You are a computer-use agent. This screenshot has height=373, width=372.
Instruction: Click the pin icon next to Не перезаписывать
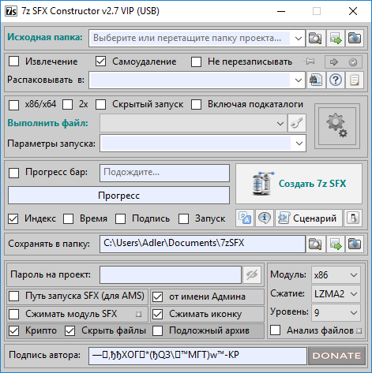[x=309, y=62]
